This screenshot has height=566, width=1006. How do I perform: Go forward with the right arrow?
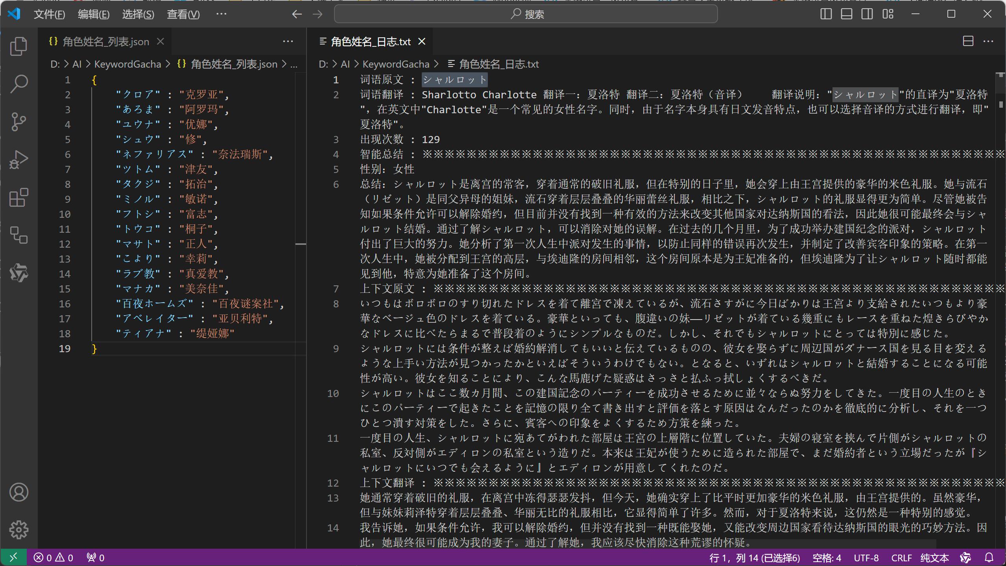click(317, 14)
